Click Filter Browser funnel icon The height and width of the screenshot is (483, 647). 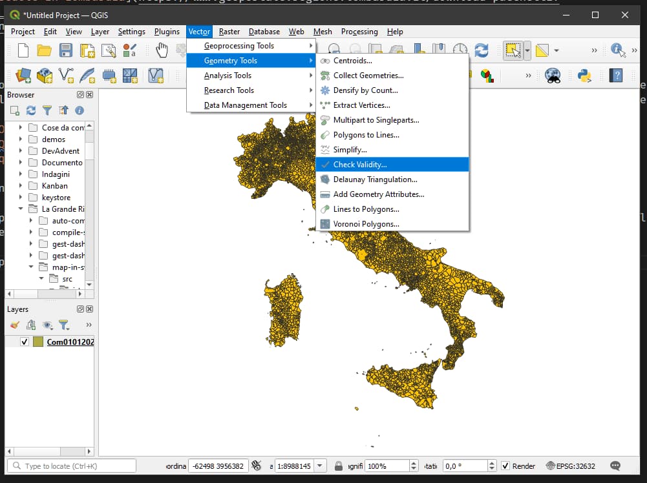(x=47, y=110)
